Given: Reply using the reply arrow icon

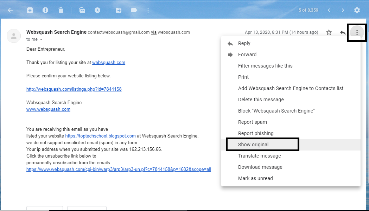Looking at the screenshot, I should [x=343, y=32].
